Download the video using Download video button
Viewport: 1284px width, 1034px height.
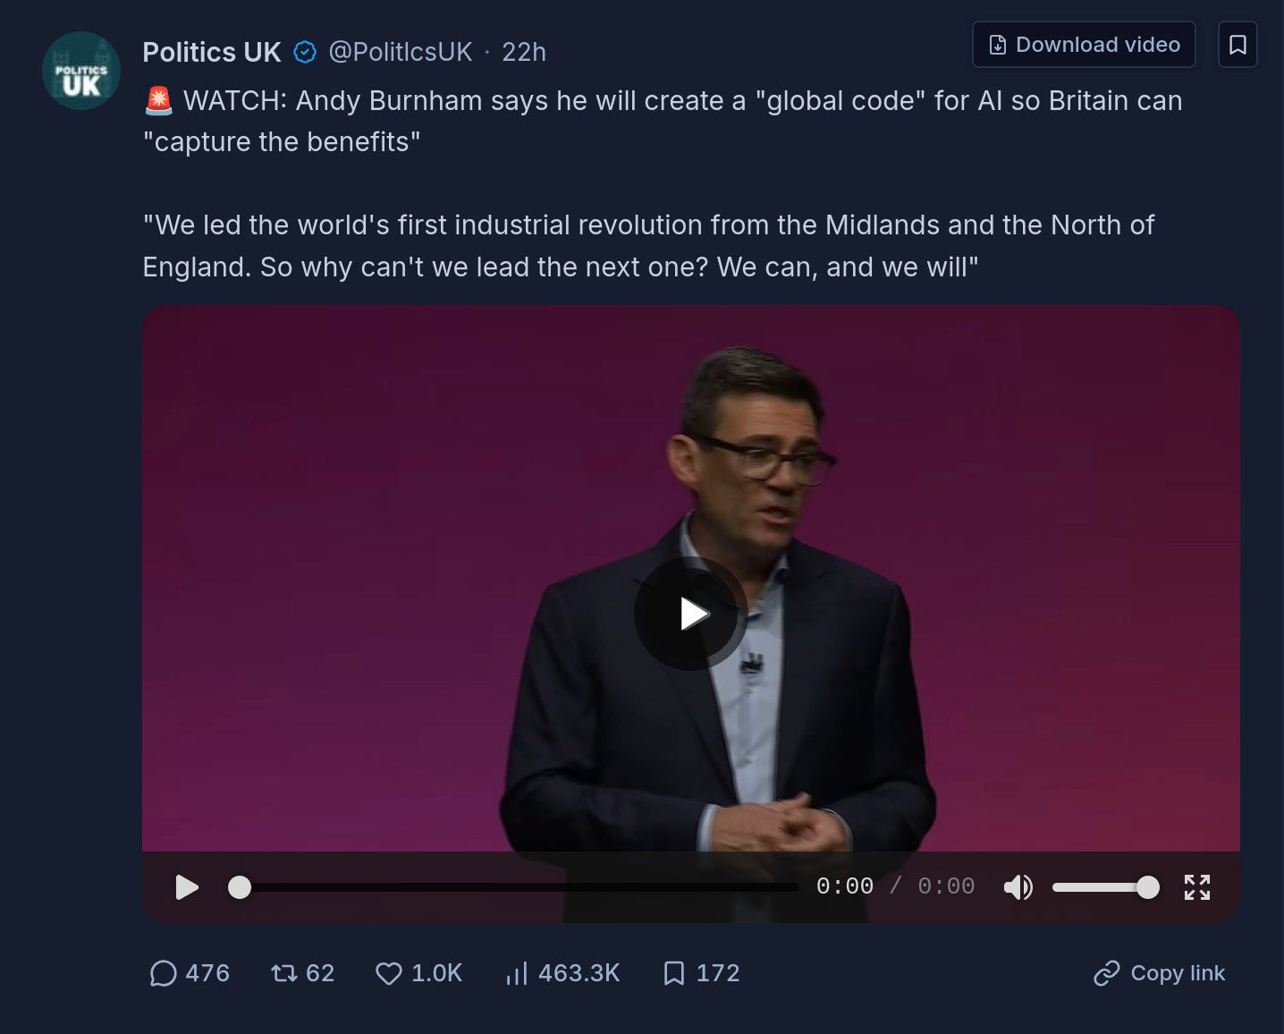pyautogui.click(x=1084, y=45)
